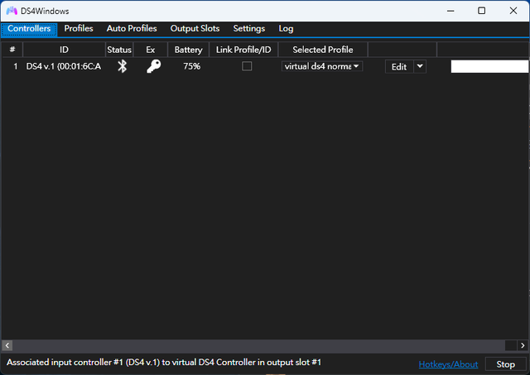The height and width of the screenshot is (375, 530).
Task: Click the white lightbar color swatch
Action: pyautogui.click(x=489, y=66)
